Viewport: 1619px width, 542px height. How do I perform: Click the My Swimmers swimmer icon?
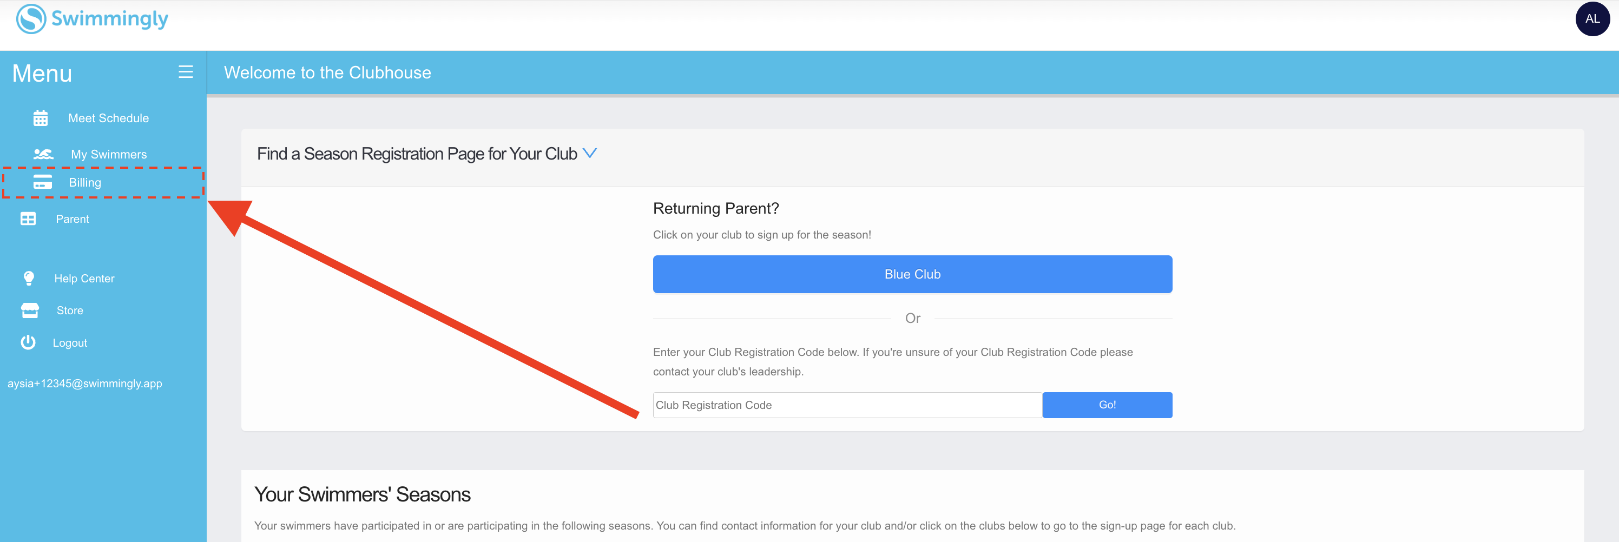[43, 154]
